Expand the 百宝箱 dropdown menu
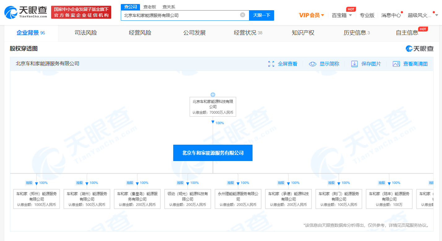 coord(342,15)
